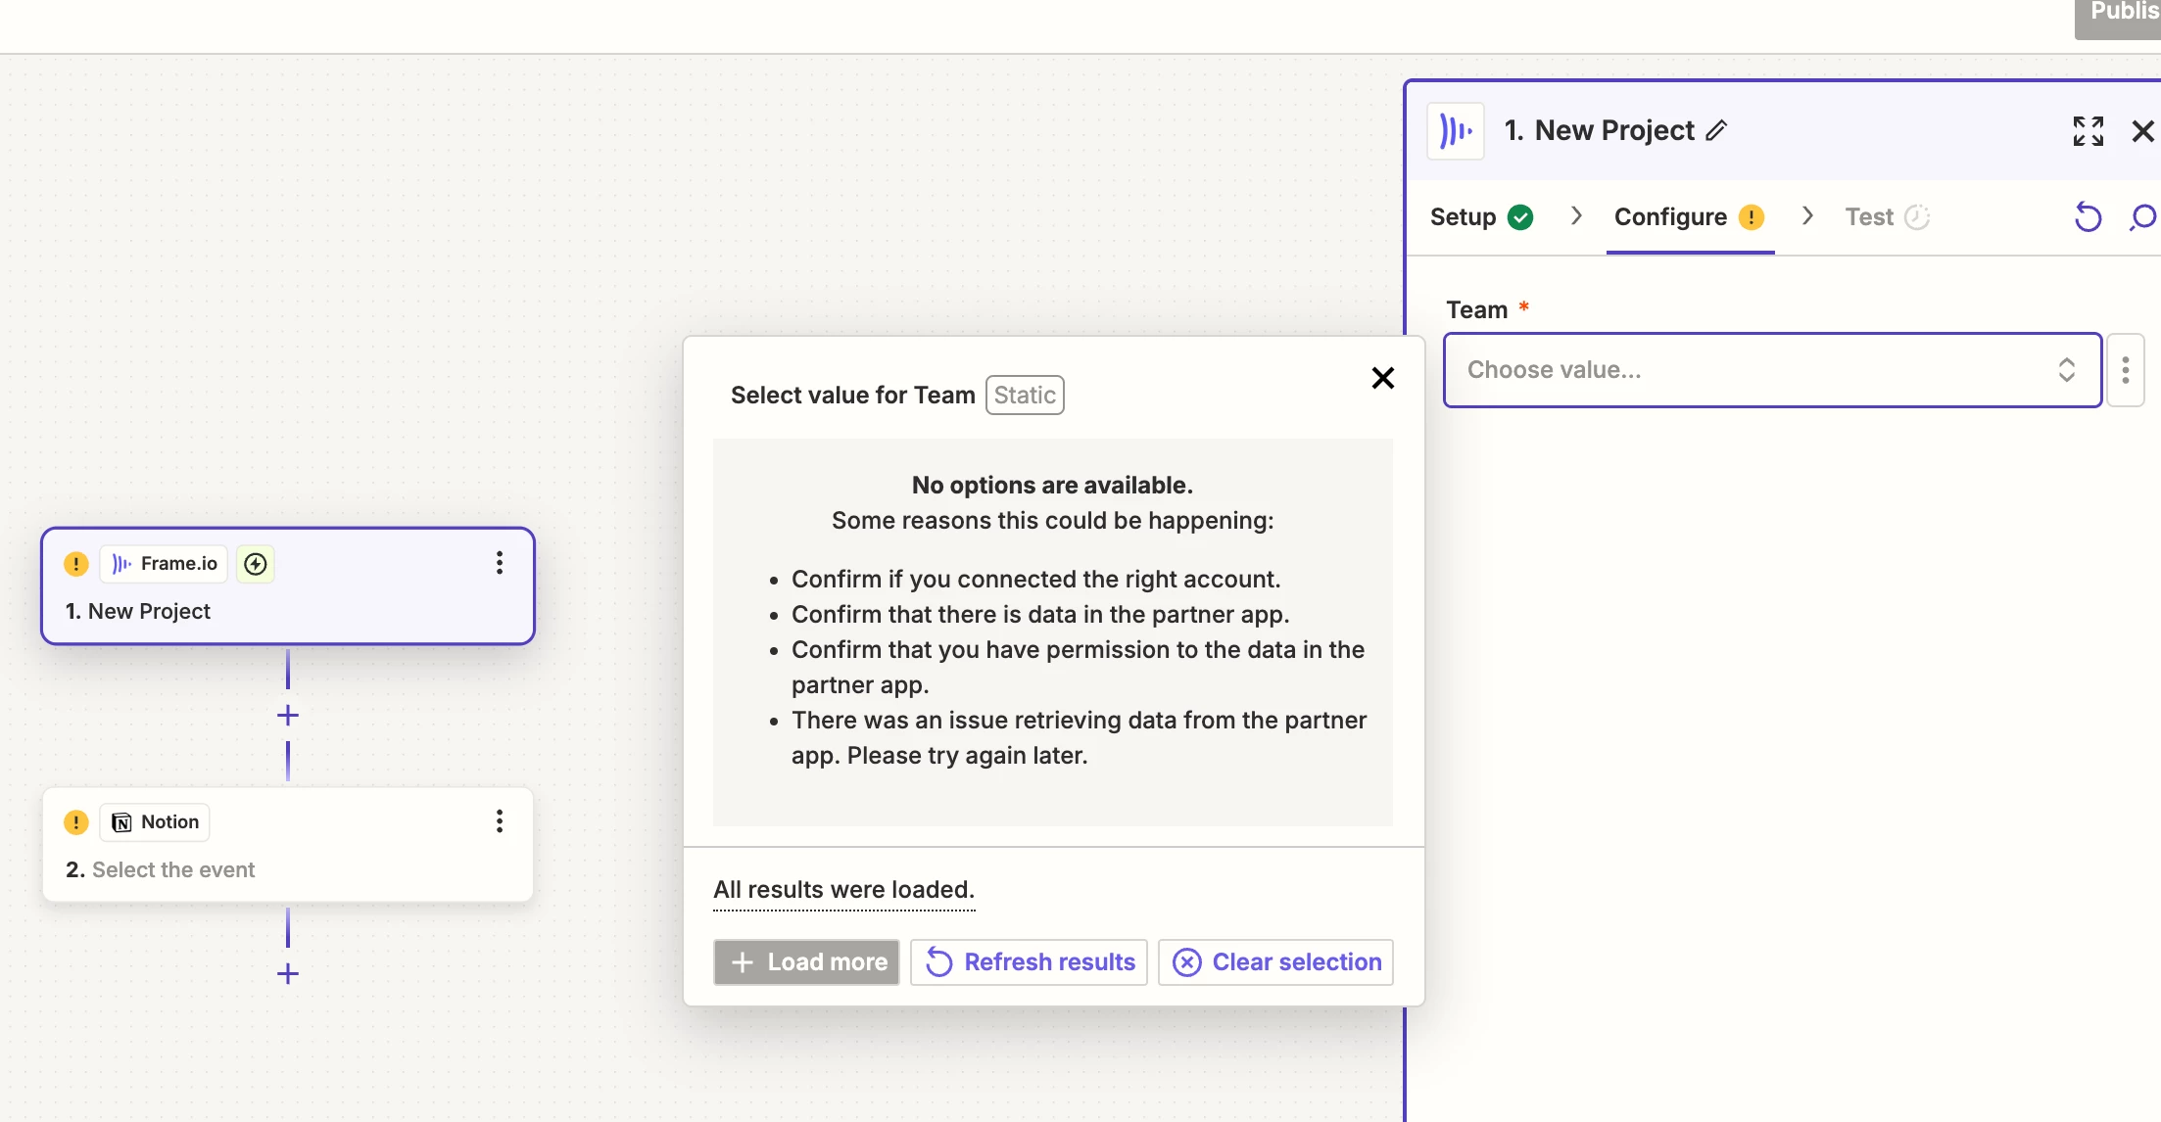Click the Refresh results button
Viewport: 2161px width, 1122px height.
pyautogui.click(x=1029, y=962)
